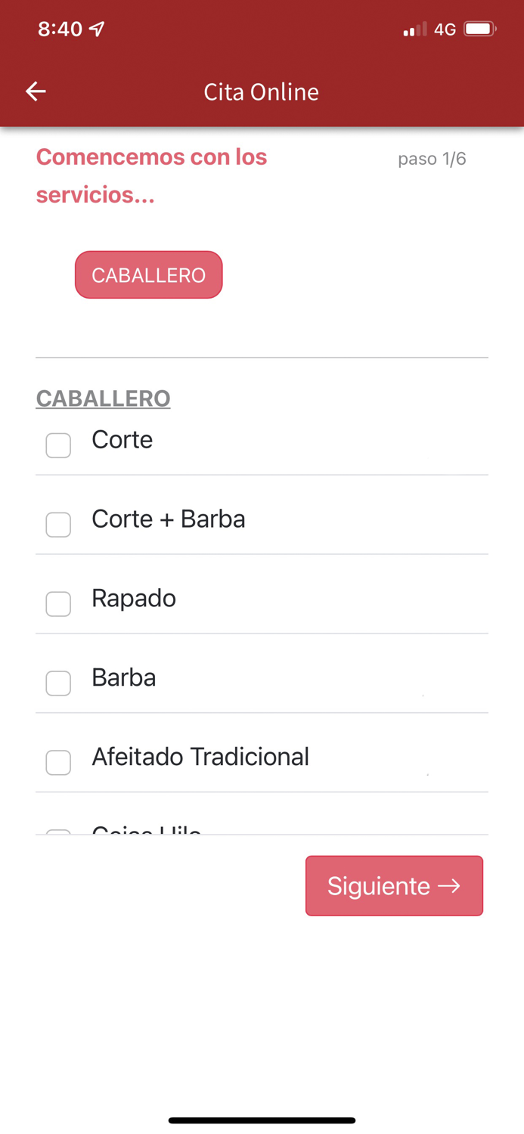Tap the battery icon in status bar
The width and height of the screenshot is (524, 1134).
coord(479,29)
